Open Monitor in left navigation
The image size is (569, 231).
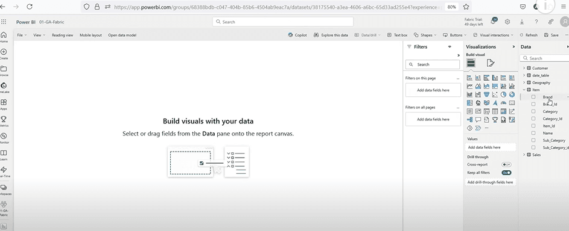click(4, 138)
